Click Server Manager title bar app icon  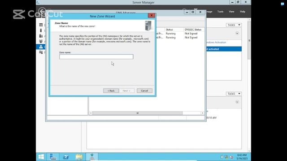pos(38,2)
